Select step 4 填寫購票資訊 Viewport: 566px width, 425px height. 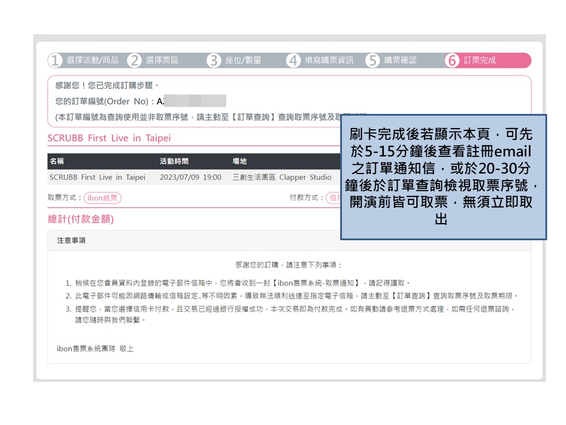320,60
